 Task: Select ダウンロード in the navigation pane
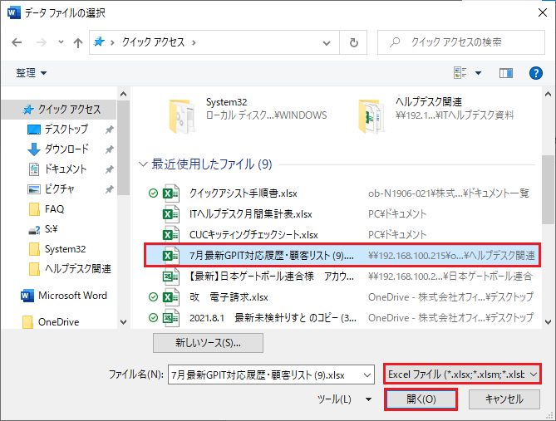[66, 149]
